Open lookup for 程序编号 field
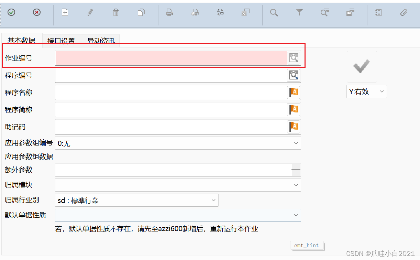 (x=294, y=75)
